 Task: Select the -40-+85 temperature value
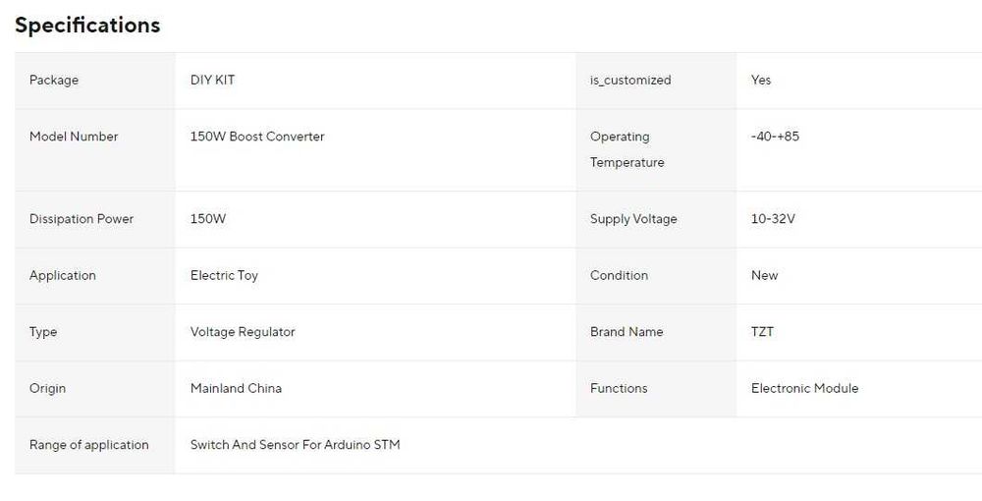coord(775,137)
